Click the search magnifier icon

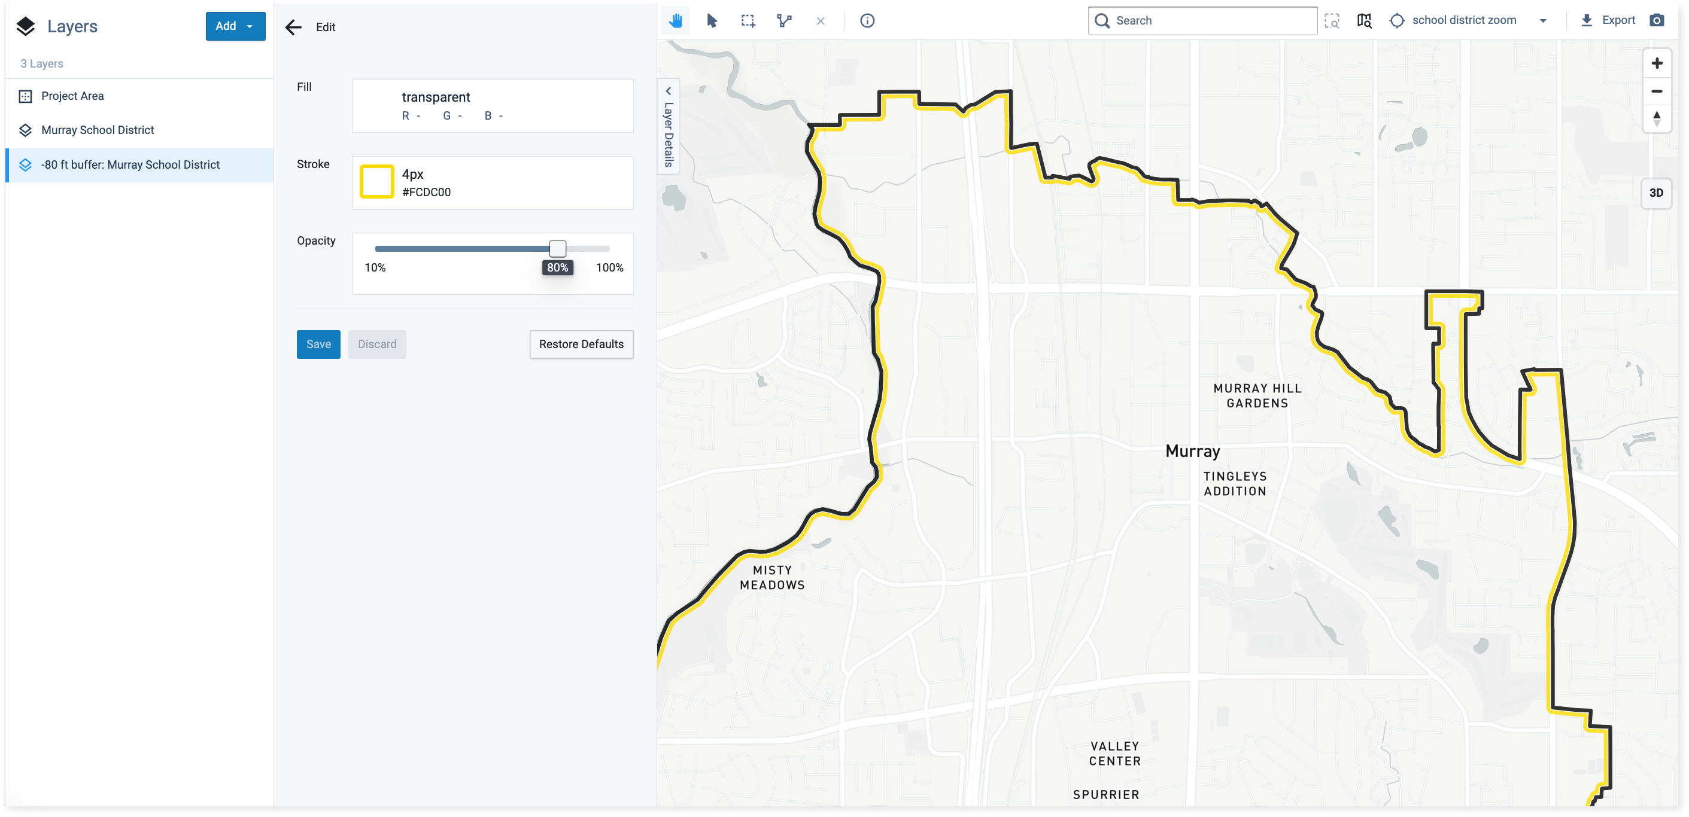coord(1102,21)
